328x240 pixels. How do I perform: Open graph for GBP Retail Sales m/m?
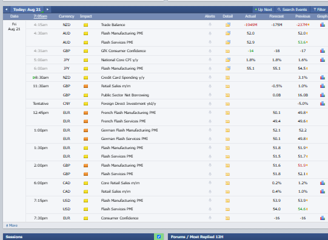click(323, 86)
